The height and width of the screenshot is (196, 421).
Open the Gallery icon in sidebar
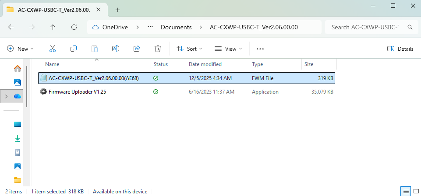click(18, 82)
